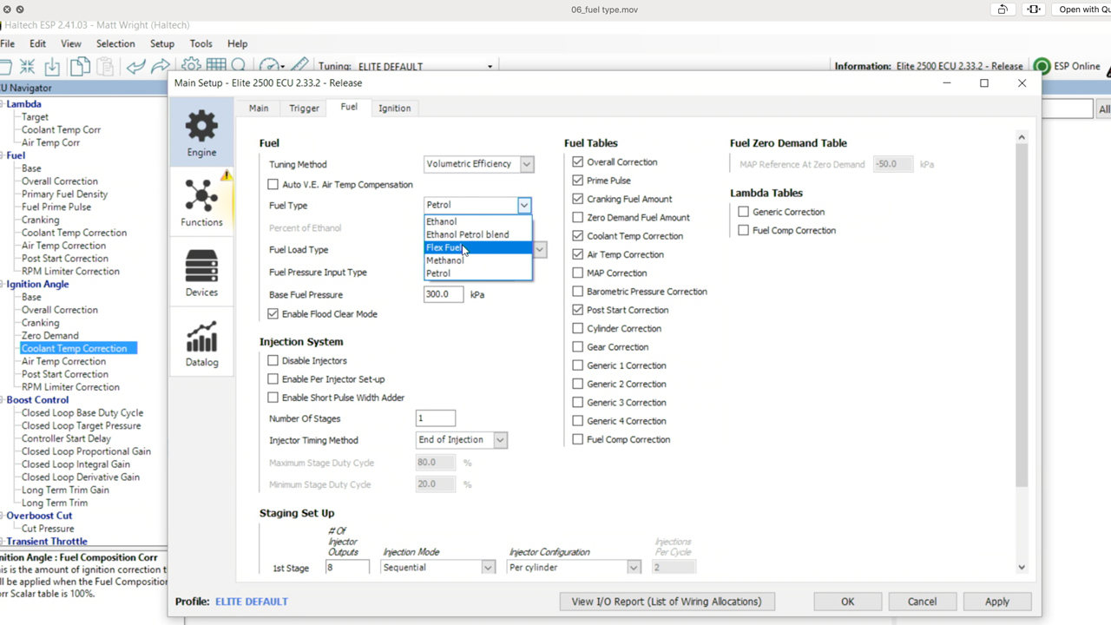Enable Auto V.E. Air Temp Compensation
This screenshot has height=625, width=1111.
tap(273, 185)
